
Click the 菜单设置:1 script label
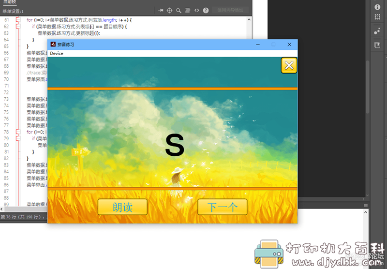pos(13,11)
